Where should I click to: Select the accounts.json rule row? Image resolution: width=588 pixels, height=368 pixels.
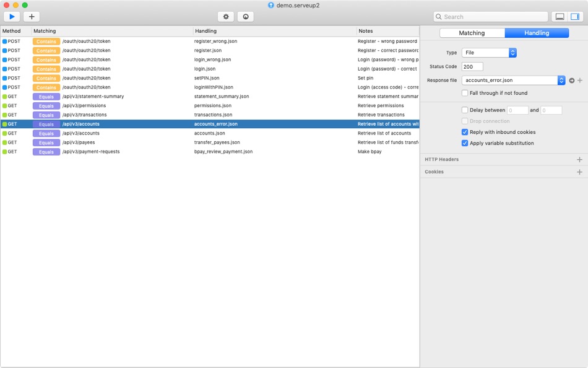pos(210,133)
